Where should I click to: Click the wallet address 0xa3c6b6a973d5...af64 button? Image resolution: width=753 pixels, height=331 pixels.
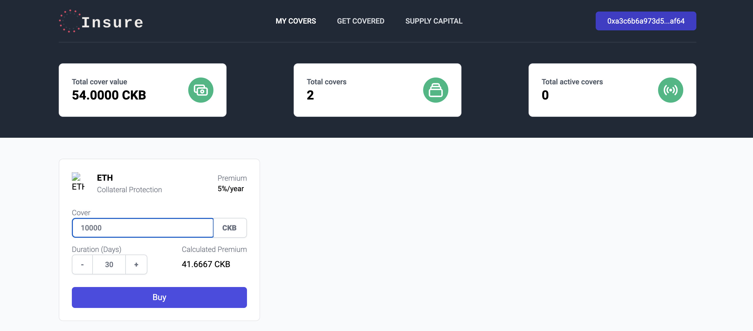[x=646, y=21]
